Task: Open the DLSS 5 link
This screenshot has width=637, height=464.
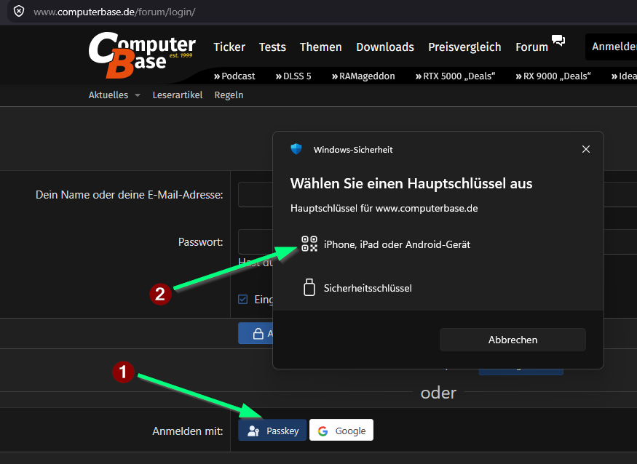Action: (293, 76)
